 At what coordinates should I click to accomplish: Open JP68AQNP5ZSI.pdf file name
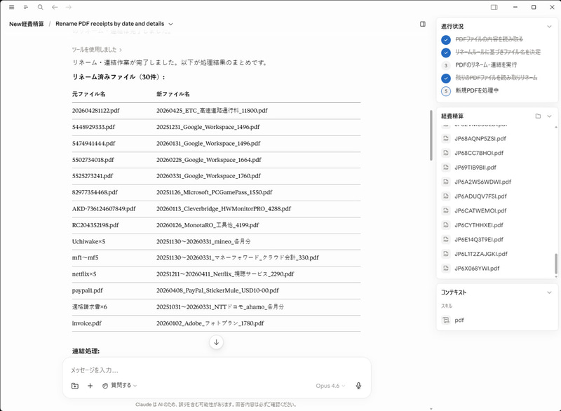tap(480, 138)
